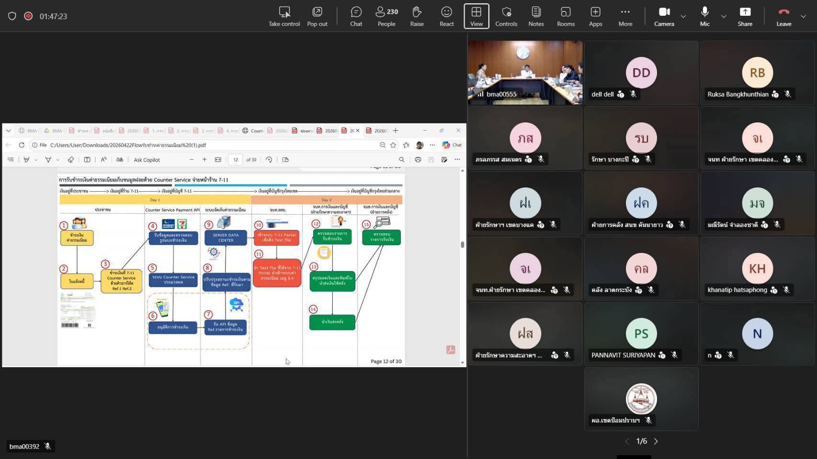Toggle the Camera on or off

[x=664, y=16]
